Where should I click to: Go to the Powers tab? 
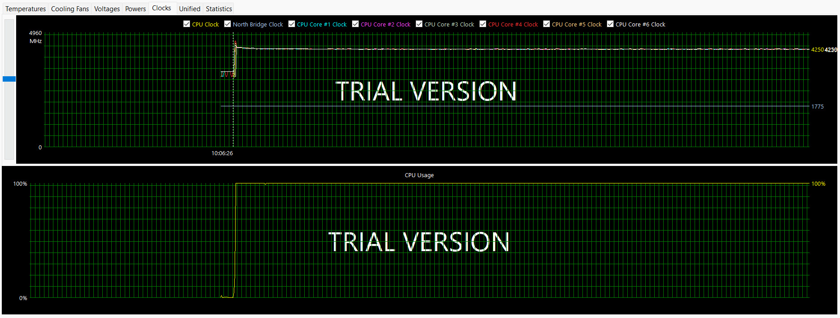pyautogui.click(x=136, y=9)
